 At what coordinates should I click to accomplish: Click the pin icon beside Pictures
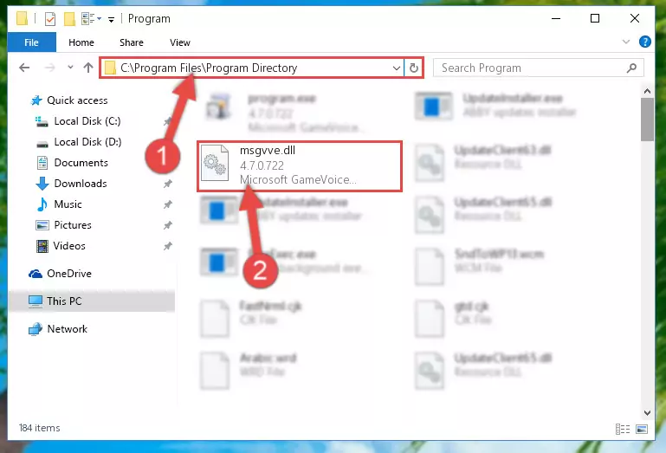click(x=168, y=225)
